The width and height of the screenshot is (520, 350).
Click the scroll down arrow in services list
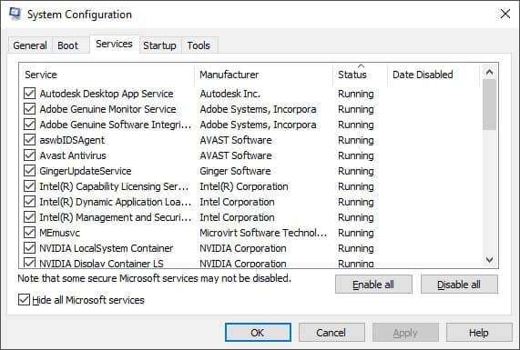489,260
